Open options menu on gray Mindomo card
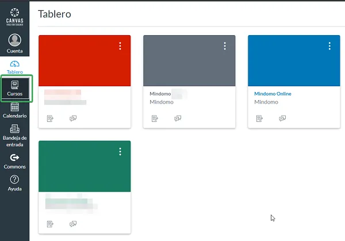The height and width of the screenshot is (241, 345). pos(225,46)
